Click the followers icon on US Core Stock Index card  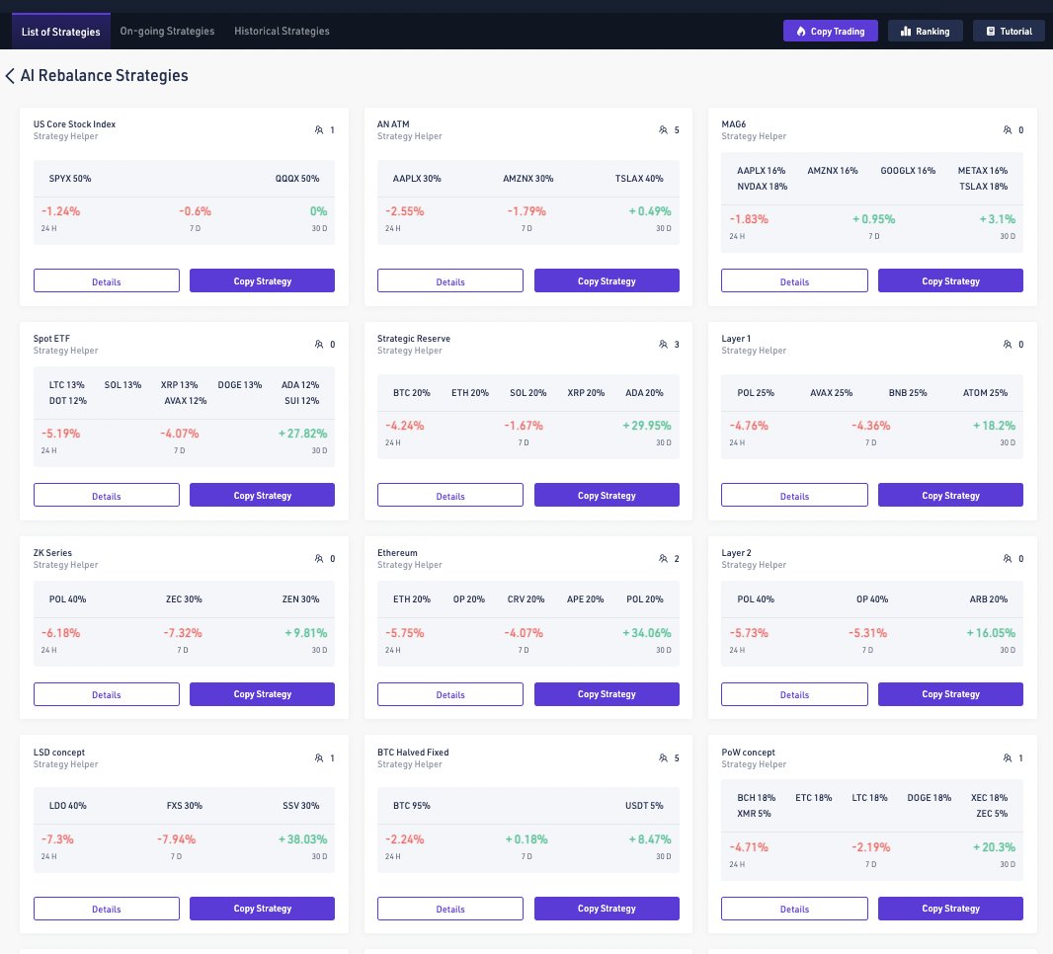[319, 129]
